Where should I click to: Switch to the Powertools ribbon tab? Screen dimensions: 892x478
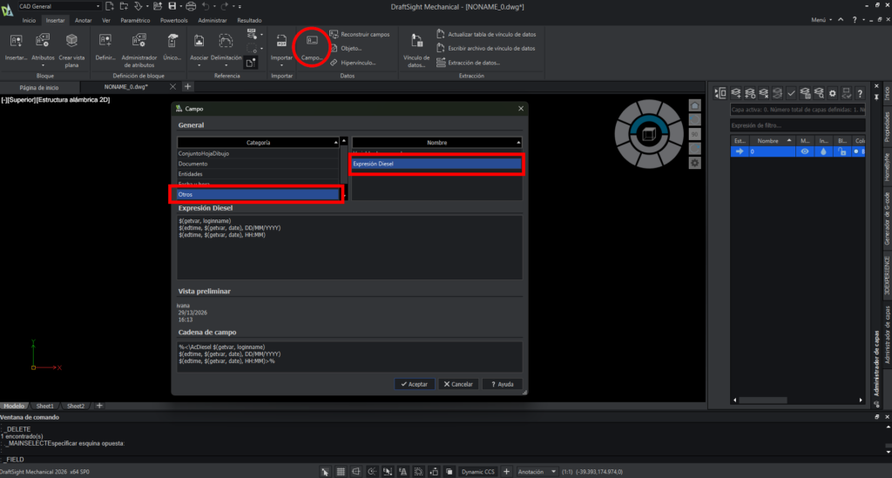point(173,21)
